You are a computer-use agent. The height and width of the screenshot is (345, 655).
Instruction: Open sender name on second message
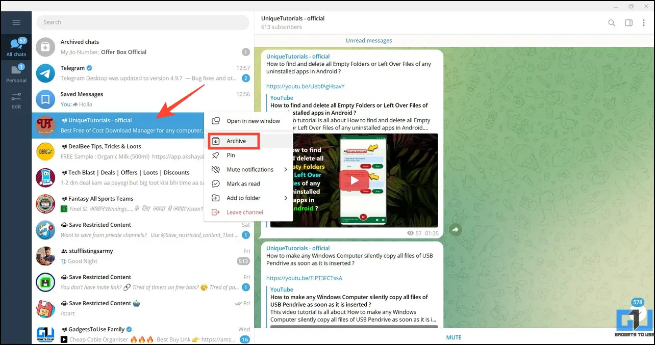[298, 248]
